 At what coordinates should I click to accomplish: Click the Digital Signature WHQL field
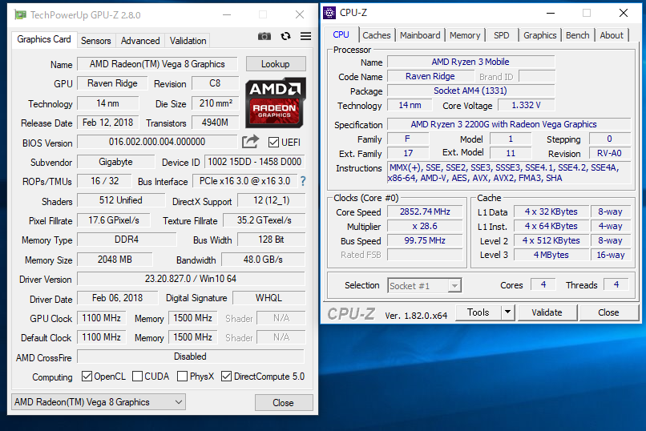268,298
